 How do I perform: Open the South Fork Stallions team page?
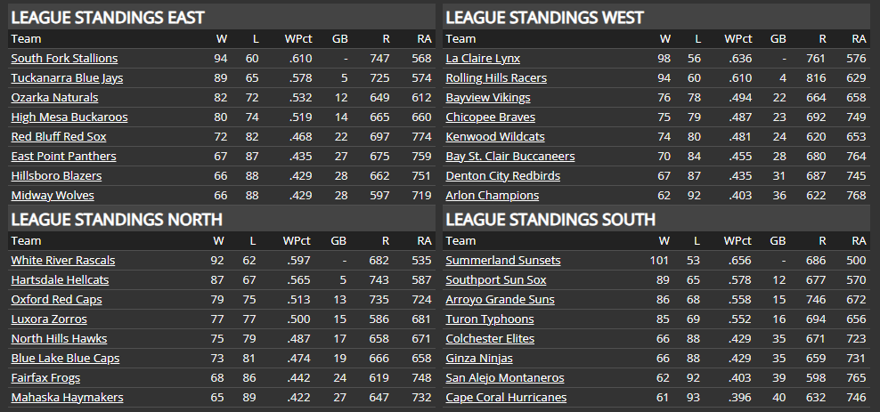[64, 59]
